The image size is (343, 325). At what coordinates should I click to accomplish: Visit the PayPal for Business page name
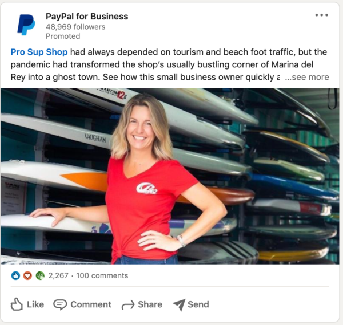[87, 17]
